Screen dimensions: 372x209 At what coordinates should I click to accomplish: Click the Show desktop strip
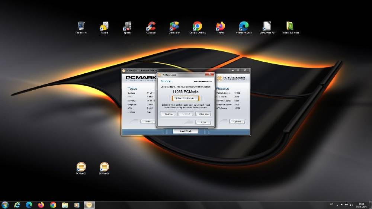pos(371,205)
